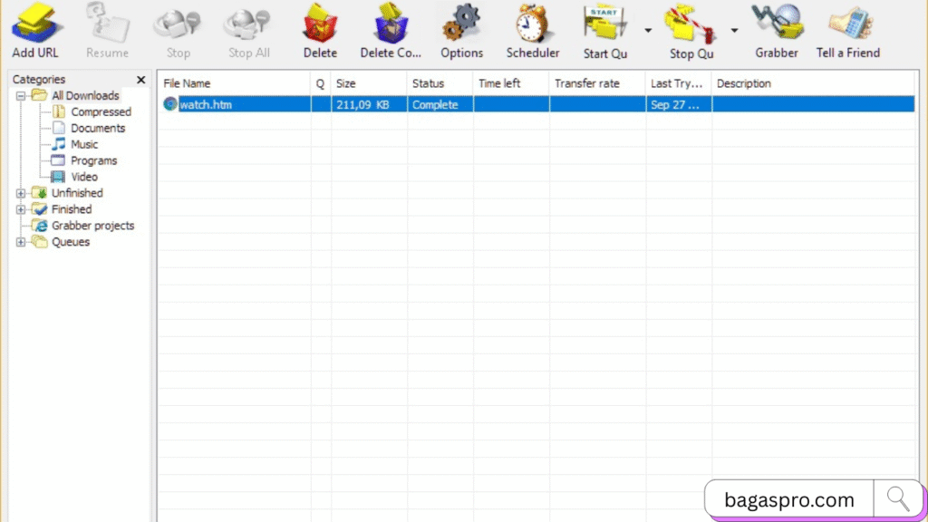Click the Stop All icon
Viewport: 928px width, 522px height.
click(247, 27)
